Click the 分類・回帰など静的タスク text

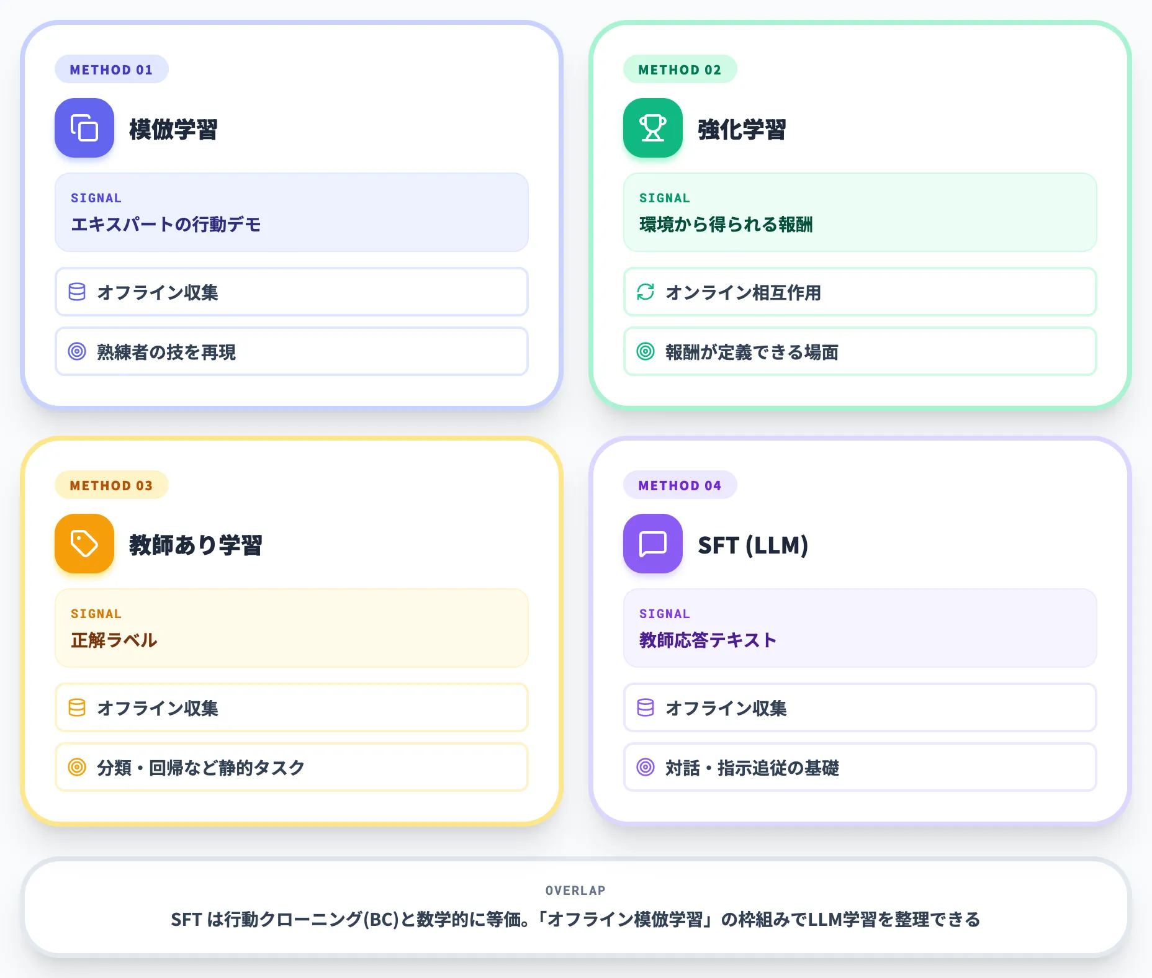click(x=201, y=768)
